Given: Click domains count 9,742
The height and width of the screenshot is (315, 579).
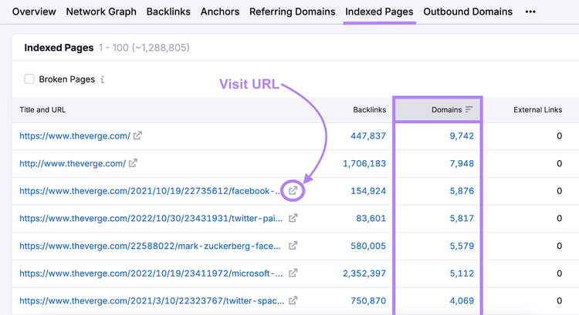Looking at the screenshot, I should tap(462, 136).
